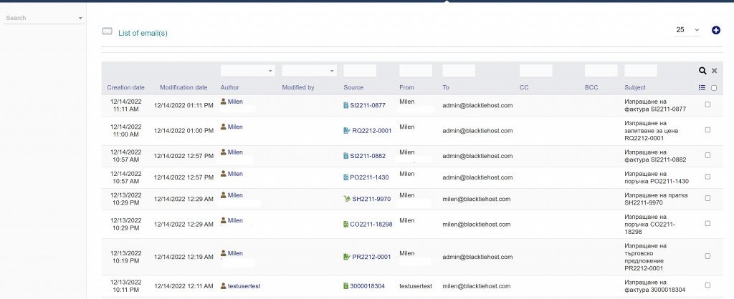Viewport: 734px width, 299px height.
Task: Click the blue plus icon to add email
Action: 715,30
